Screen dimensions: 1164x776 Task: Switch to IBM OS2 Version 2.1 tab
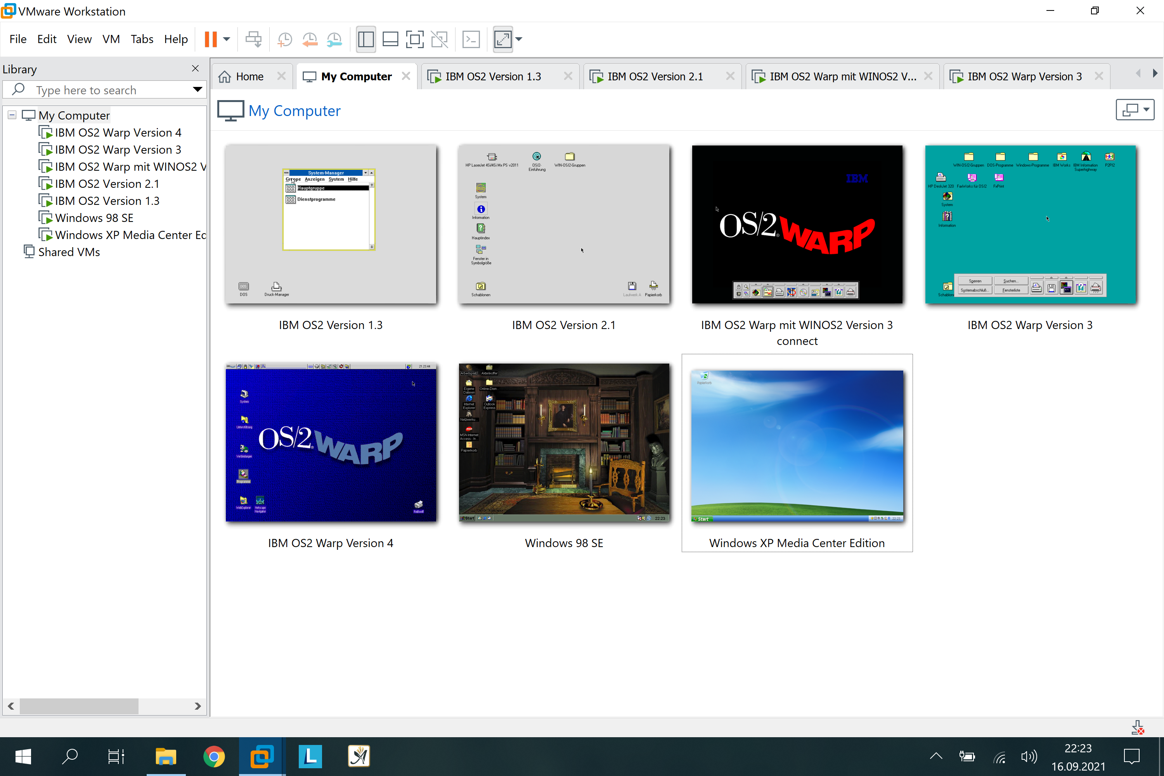point(655,76)
